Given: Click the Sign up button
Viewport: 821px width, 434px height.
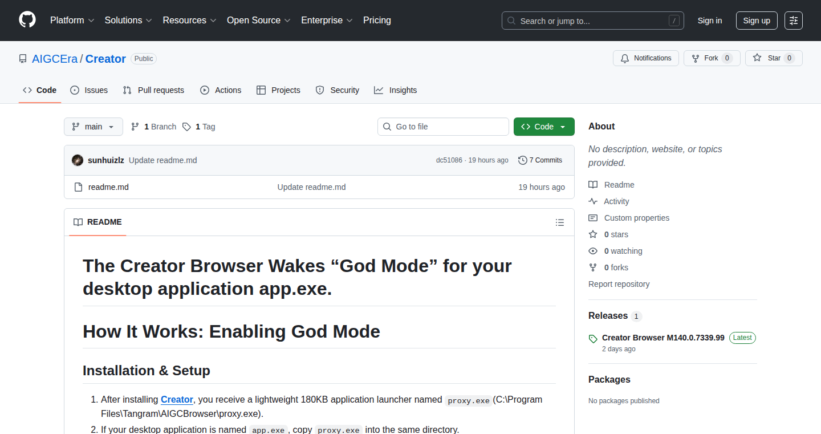Looking at the screenshot, I should pyautogui.click(x=757, y=21).
